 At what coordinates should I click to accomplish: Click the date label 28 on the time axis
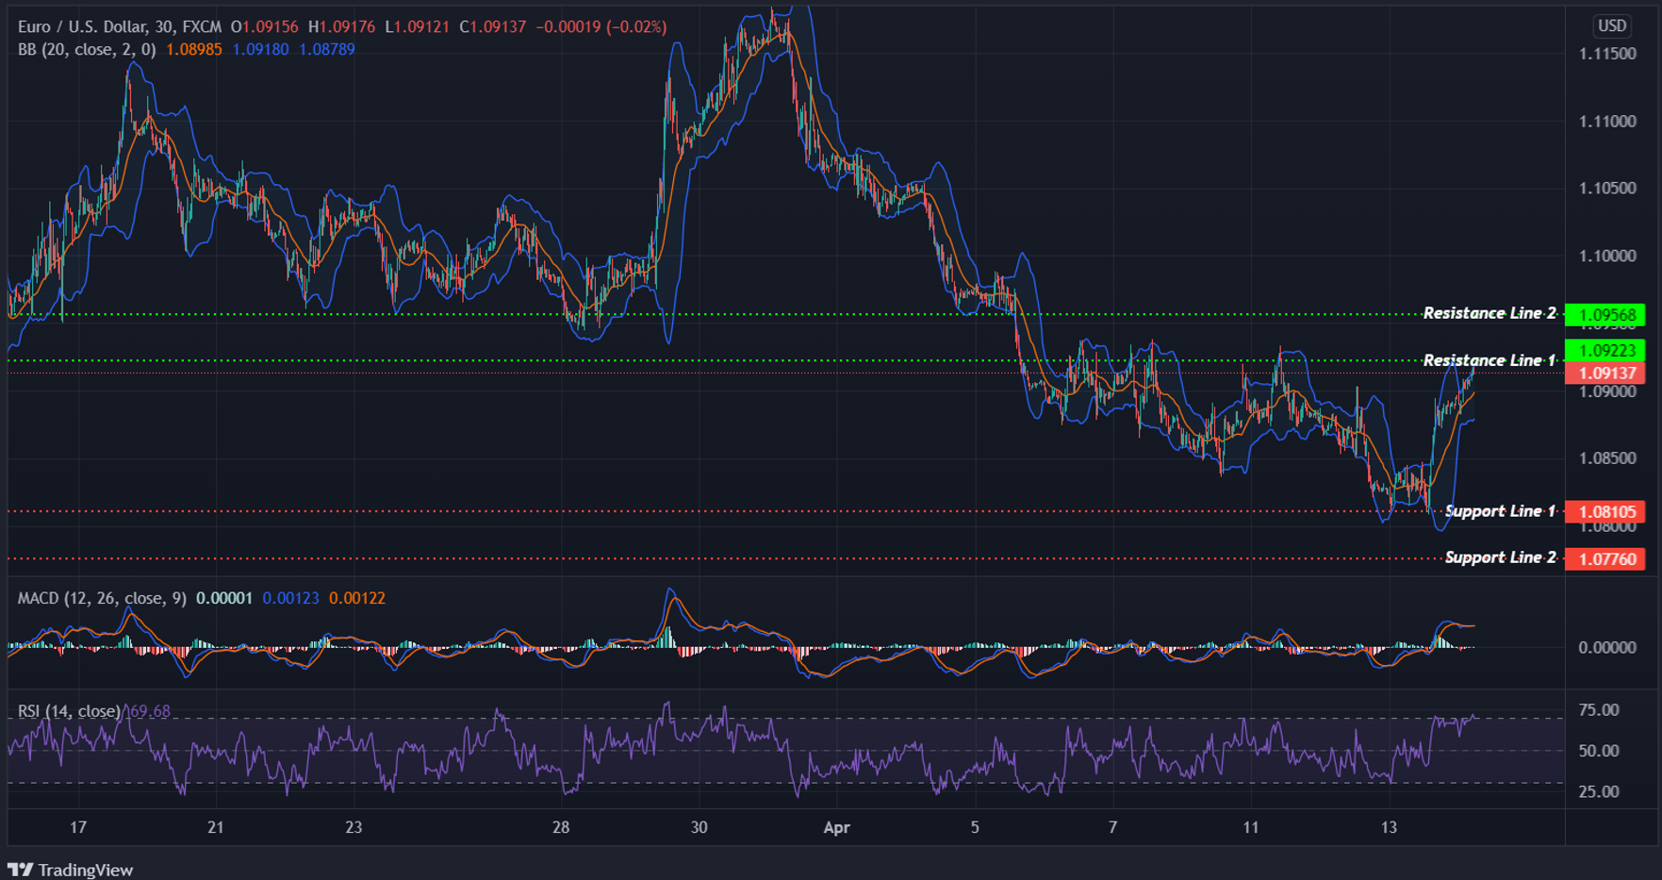coord(560,827)
